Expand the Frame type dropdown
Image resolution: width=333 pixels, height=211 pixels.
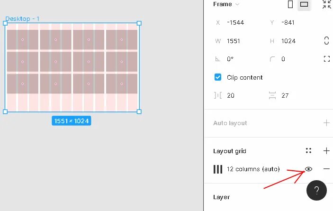237,4
